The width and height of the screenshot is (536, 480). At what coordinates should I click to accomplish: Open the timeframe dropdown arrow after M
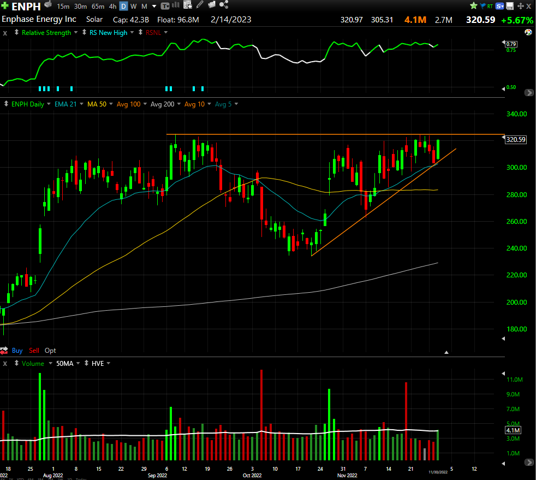[x=154, y=7]
